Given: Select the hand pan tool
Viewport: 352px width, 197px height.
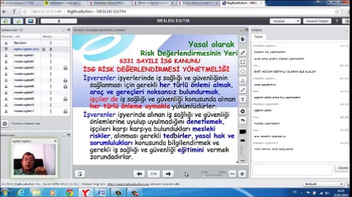Looking at the screenshot, I should pyautogui.click(x=243, y=40).
